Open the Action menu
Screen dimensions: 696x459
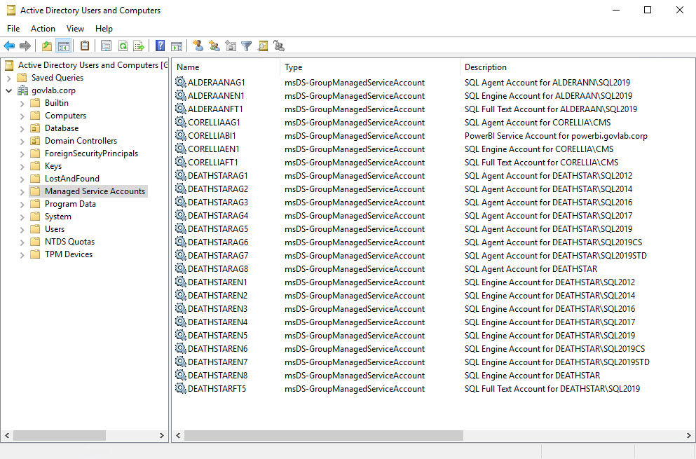43,29
